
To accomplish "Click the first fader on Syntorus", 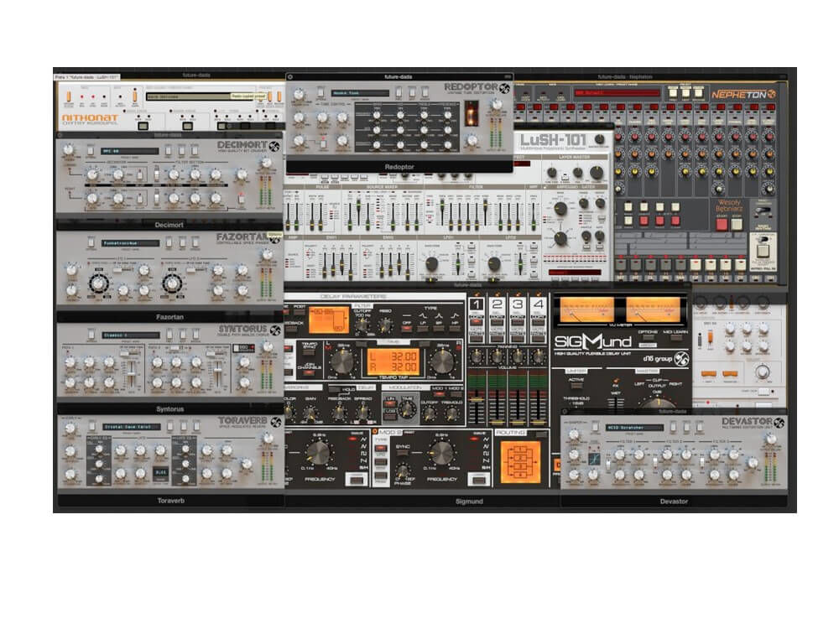I will point(132,372).
